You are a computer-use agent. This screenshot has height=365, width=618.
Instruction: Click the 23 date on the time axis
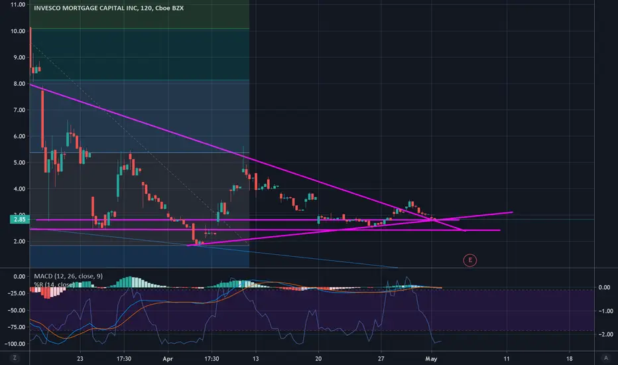click(80, 358)
